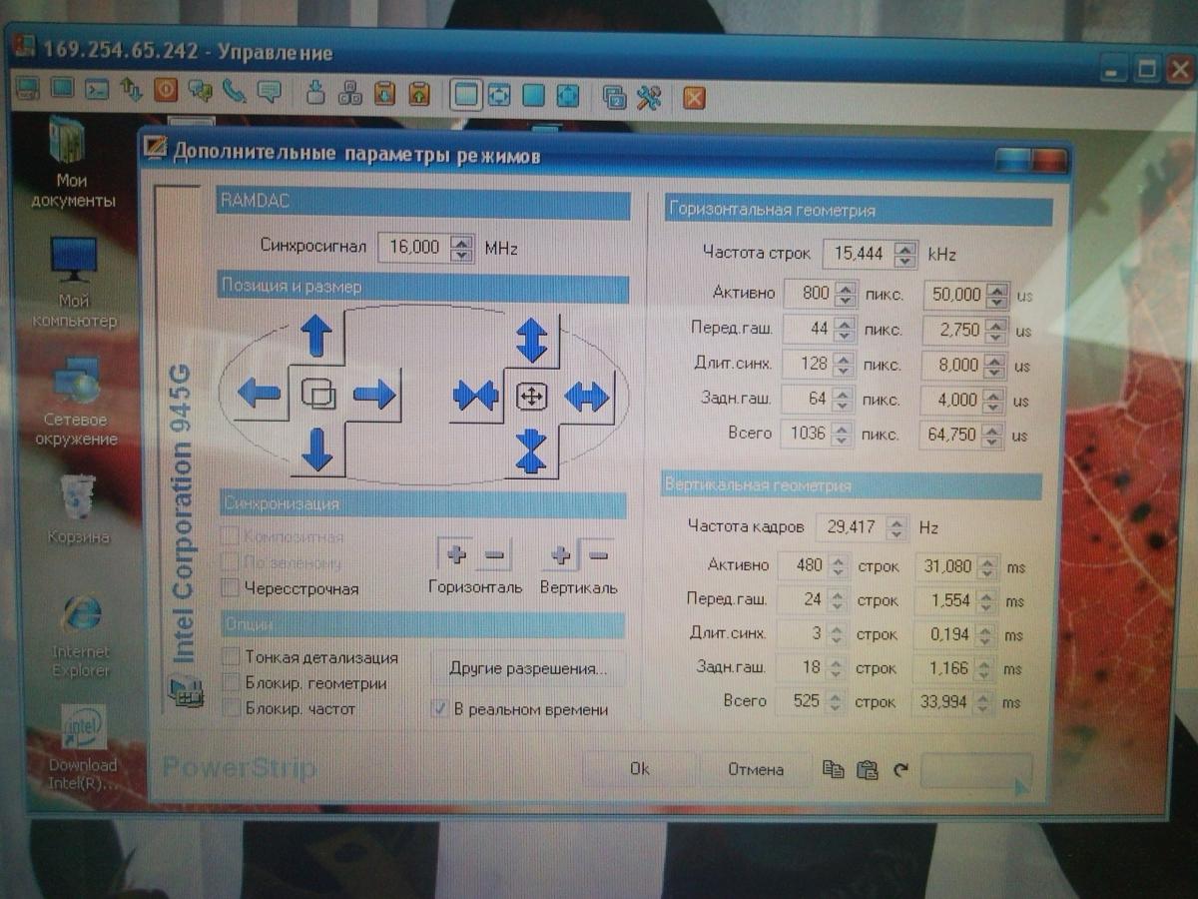The image size is (1198, 899).
Task: Click the Частота кадров Hz spinner
Action: (898, 527)
